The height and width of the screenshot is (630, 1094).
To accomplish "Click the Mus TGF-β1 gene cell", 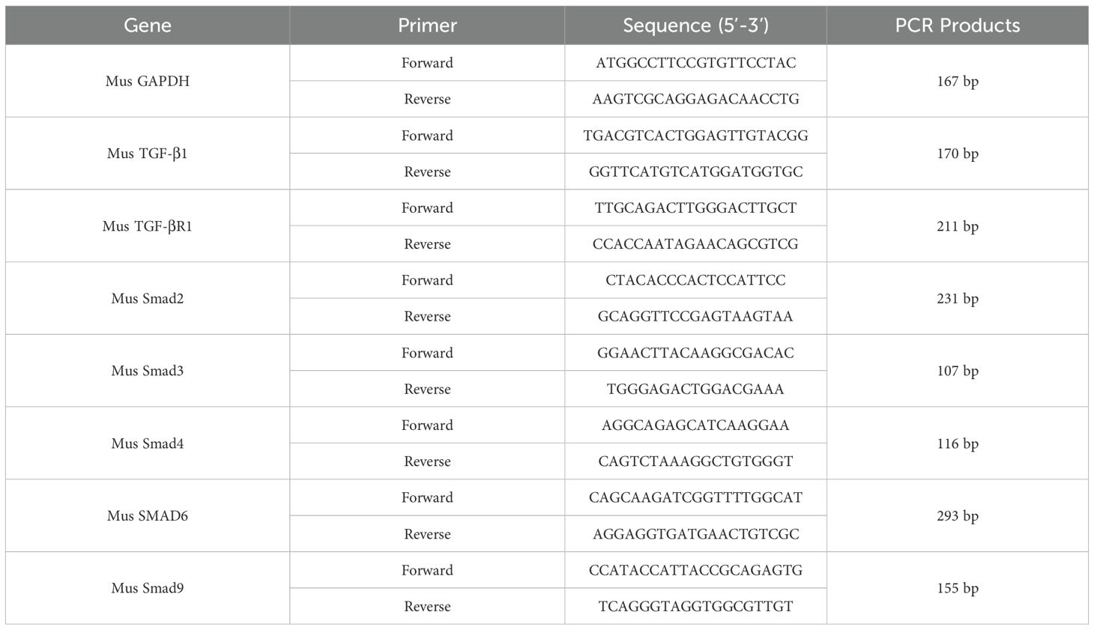I will [148, 154].
